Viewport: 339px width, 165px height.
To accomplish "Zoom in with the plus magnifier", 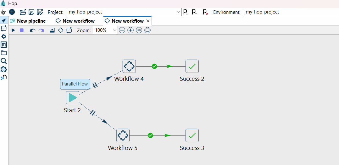I will pos(131,30).
